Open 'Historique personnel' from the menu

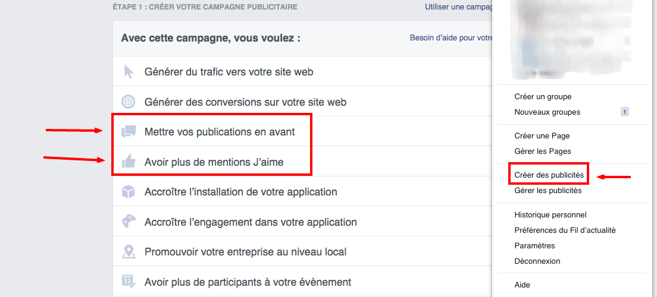point(550,215)
